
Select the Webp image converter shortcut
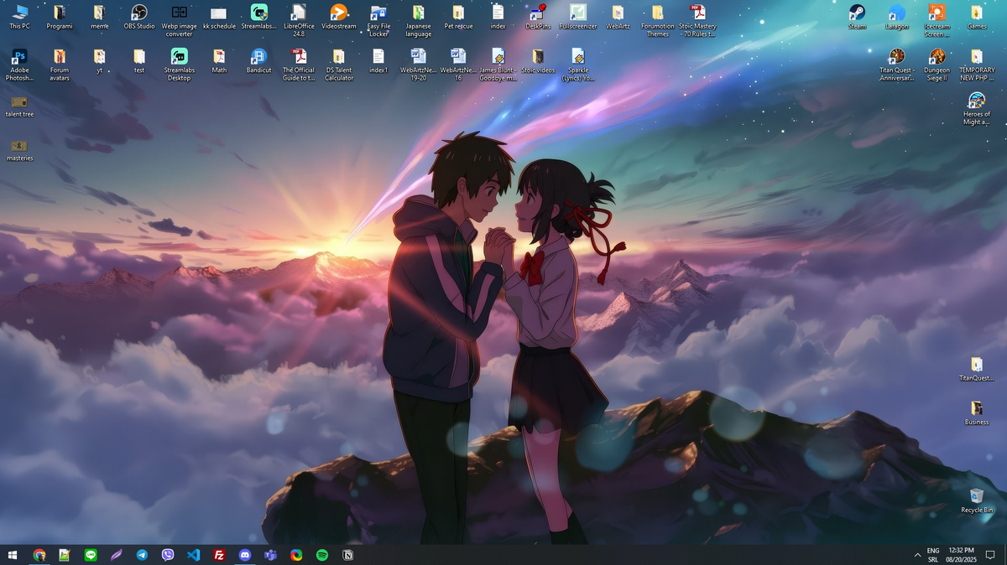coord(179,21)
